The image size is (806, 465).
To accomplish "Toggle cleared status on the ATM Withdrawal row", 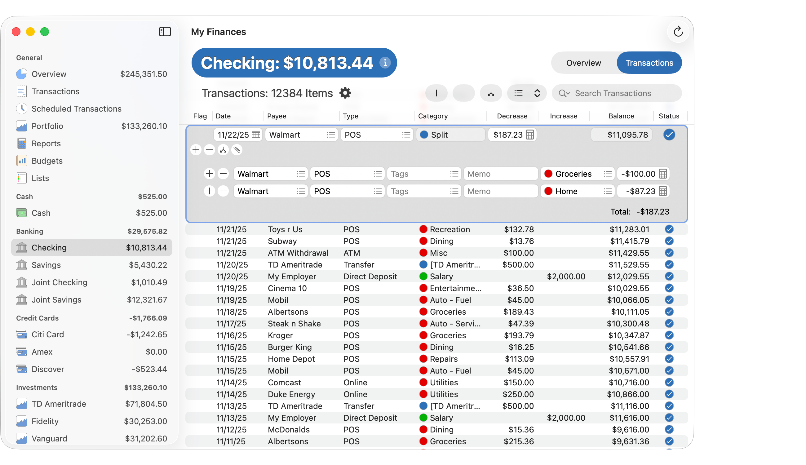I will coord(669,253).
